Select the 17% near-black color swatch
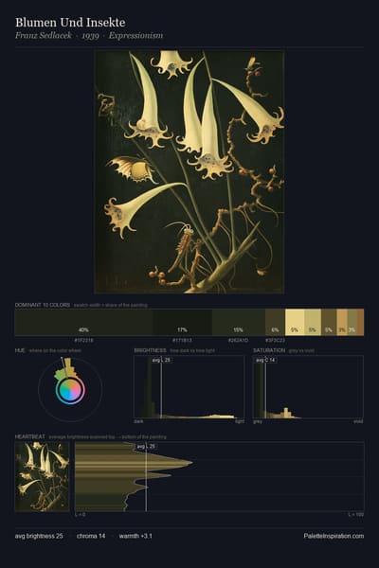379x568 pixels. (183, 322)
